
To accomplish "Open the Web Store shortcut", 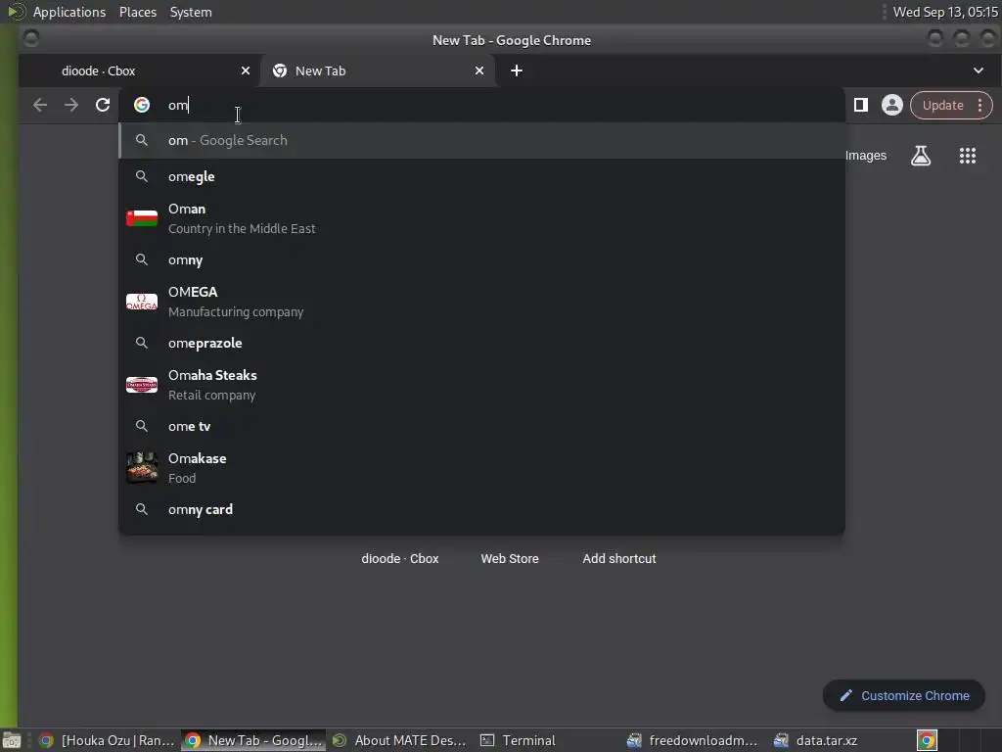I will click(x=509, y=559).
